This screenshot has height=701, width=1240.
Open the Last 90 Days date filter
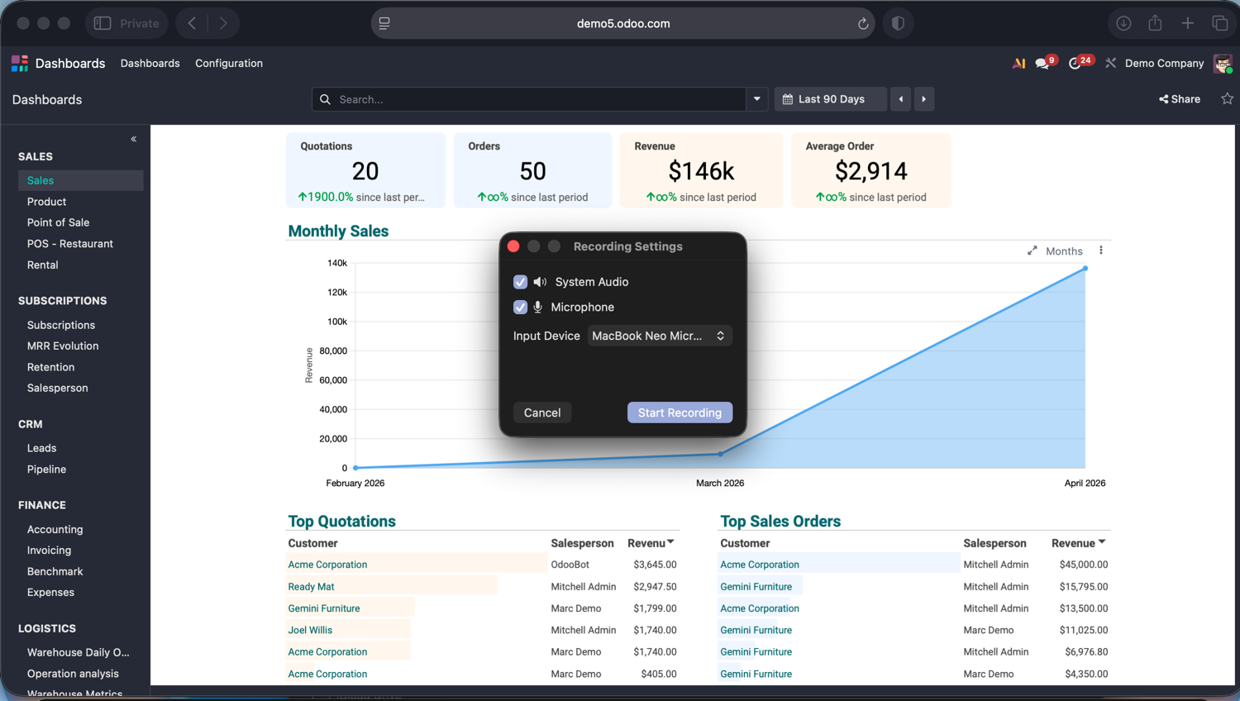click(830, 99)
